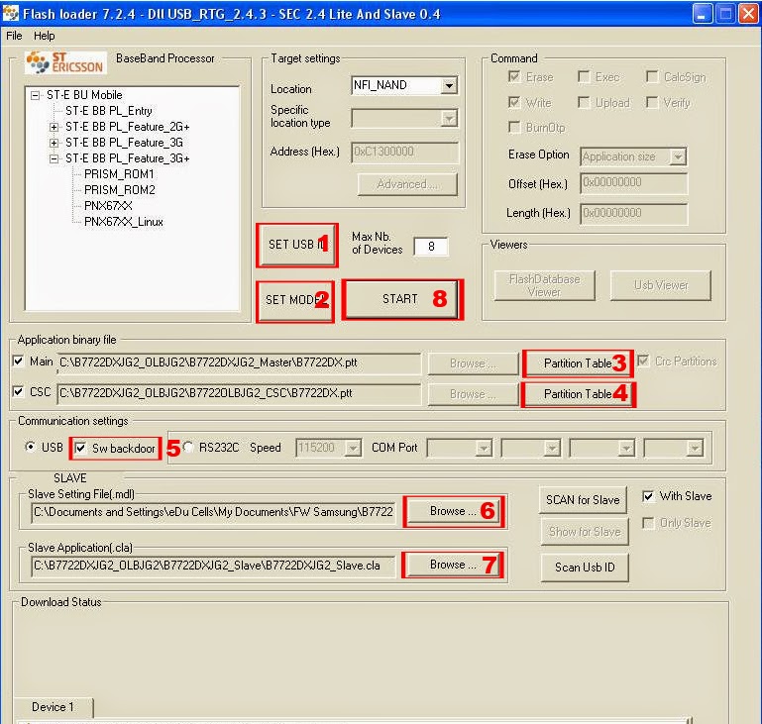The width and height of the screenshot is (762, 724).
Task: Select PRISM_ROM2 in the processor tree
Action: (x=120, y=190)
